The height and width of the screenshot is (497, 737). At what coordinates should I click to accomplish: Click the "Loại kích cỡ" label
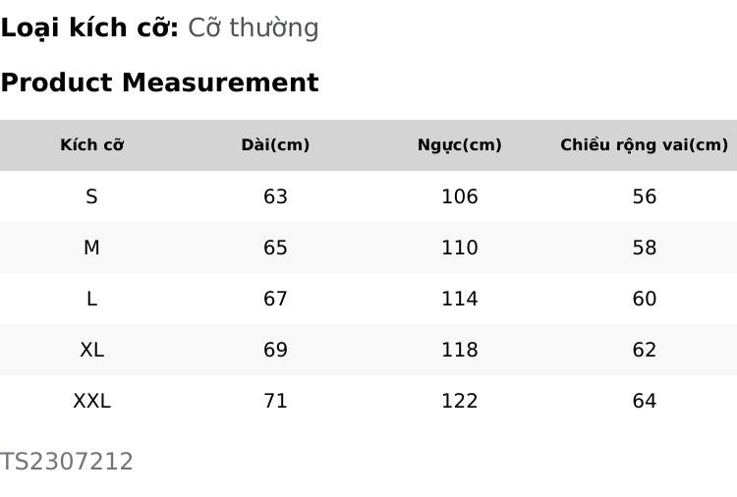click(x=89, y=28)
